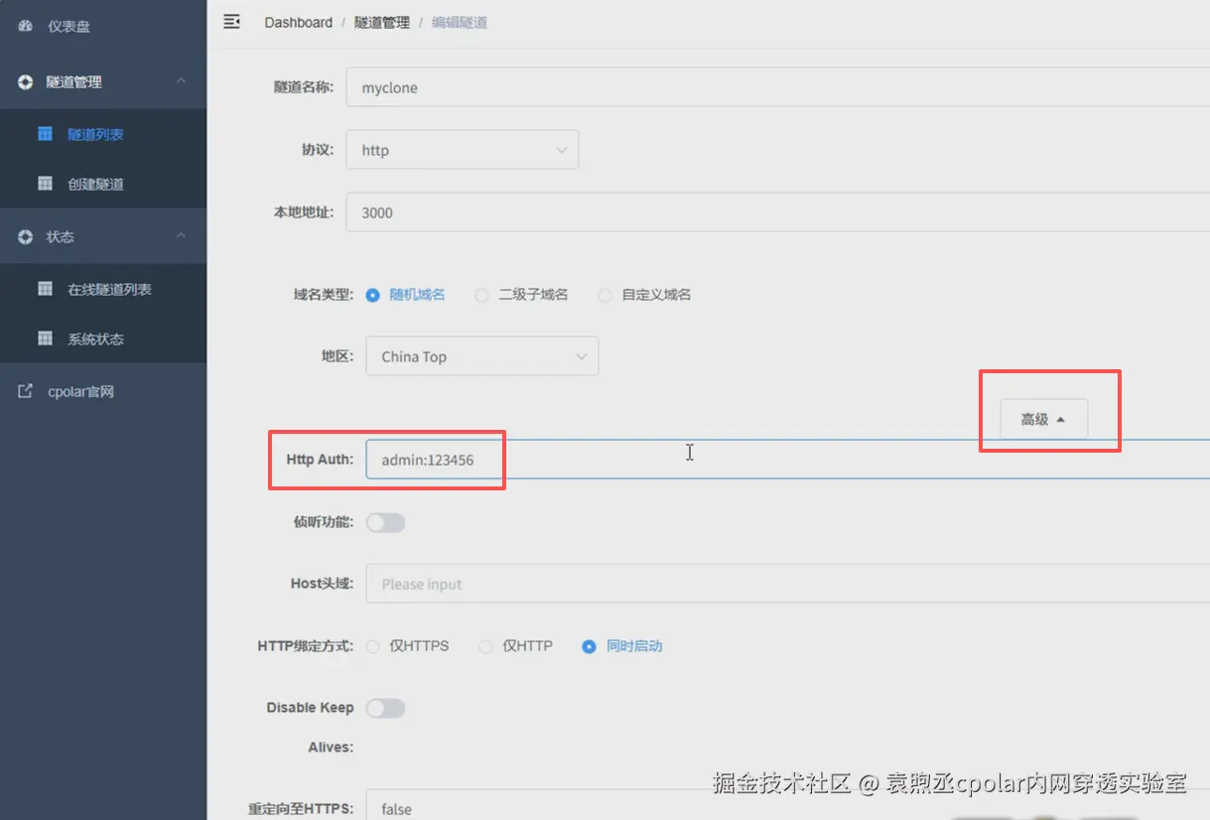The height and width of the screenshot is (820, 1210).
Task: Click the 本地地址 field containing 3000
Action: pyautogui.click(x=778, y=212)
